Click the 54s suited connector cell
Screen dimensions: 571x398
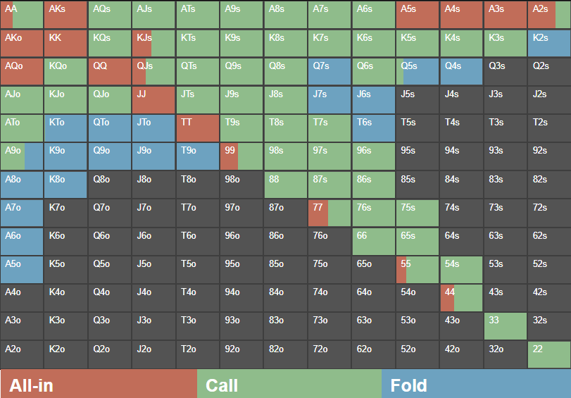tap(461, 270)
